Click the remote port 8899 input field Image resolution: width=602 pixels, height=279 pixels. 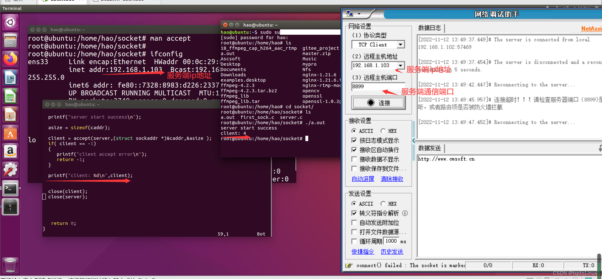(x=378, y=86)
